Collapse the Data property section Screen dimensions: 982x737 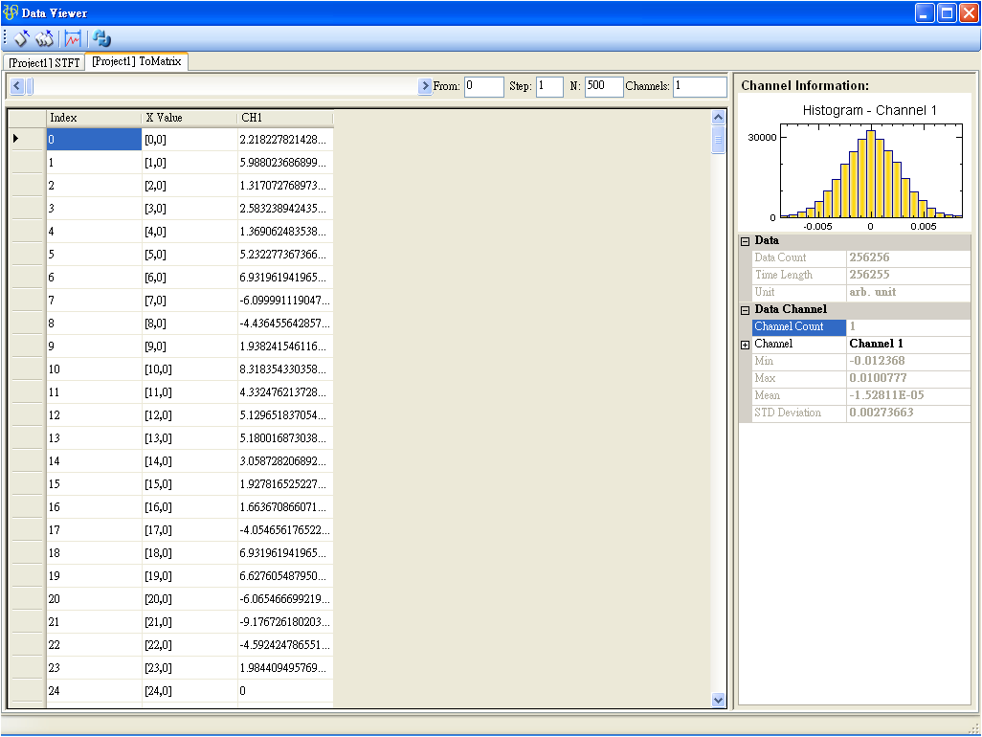coord(746,241)
